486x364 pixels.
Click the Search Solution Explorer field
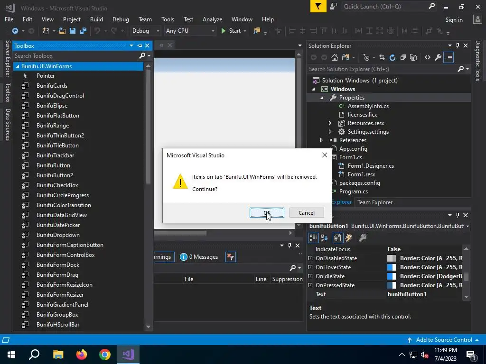382,69
